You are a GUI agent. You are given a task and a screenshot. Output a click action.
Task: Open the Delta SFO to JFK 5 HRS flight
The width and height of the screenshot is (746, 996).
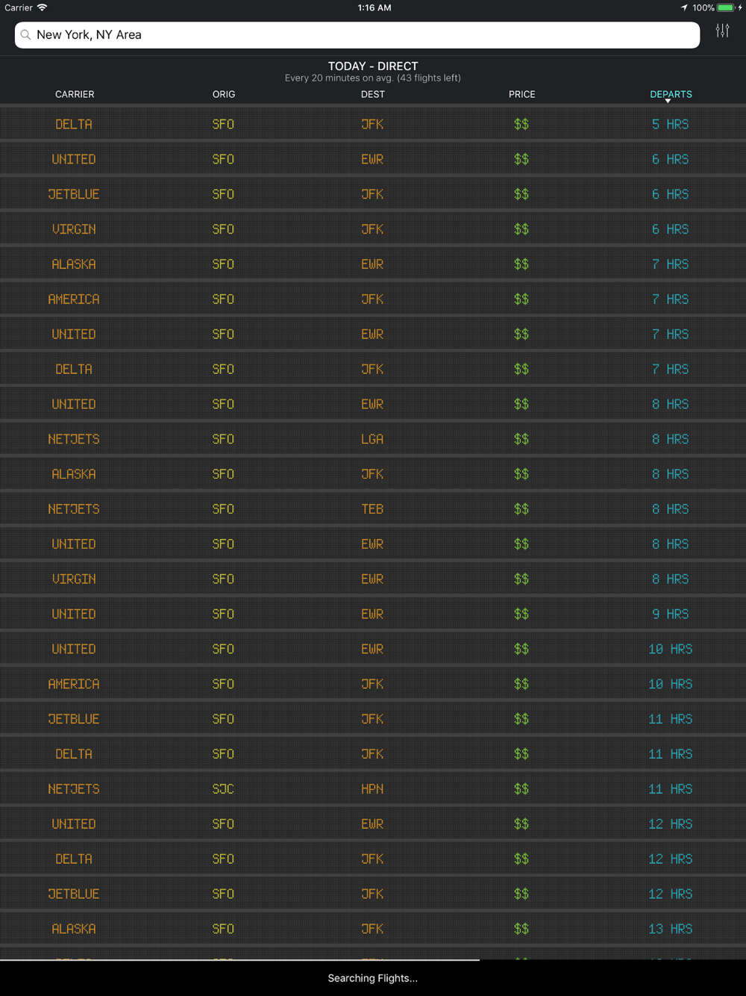pos(373,124)
